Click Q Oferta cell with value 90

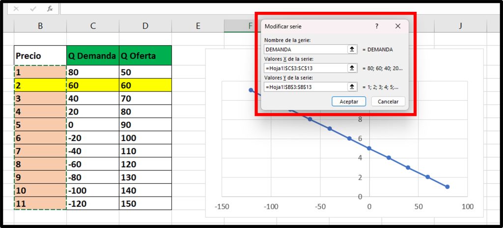coord(145,125)
